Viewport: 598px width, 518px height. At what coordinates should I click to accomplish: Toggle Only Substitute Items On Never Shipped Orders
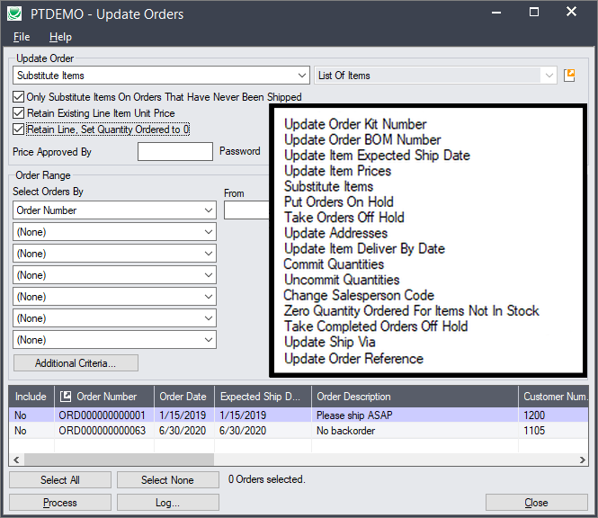19,97
